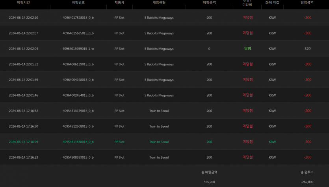
Task: Click KRW in the 22:01:49 row
Action: [272, 80]
